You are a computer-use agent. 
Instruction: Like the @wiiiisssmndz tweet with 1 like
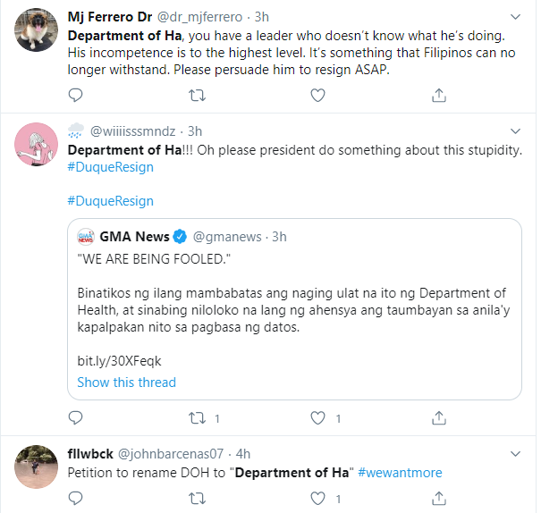(317, 417)
